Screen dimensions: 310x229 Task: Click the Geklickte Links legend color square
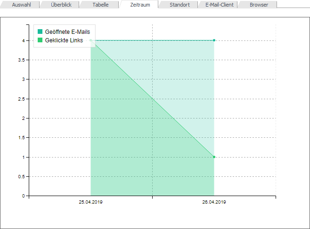pyautogui.click(x=41, y=40)
